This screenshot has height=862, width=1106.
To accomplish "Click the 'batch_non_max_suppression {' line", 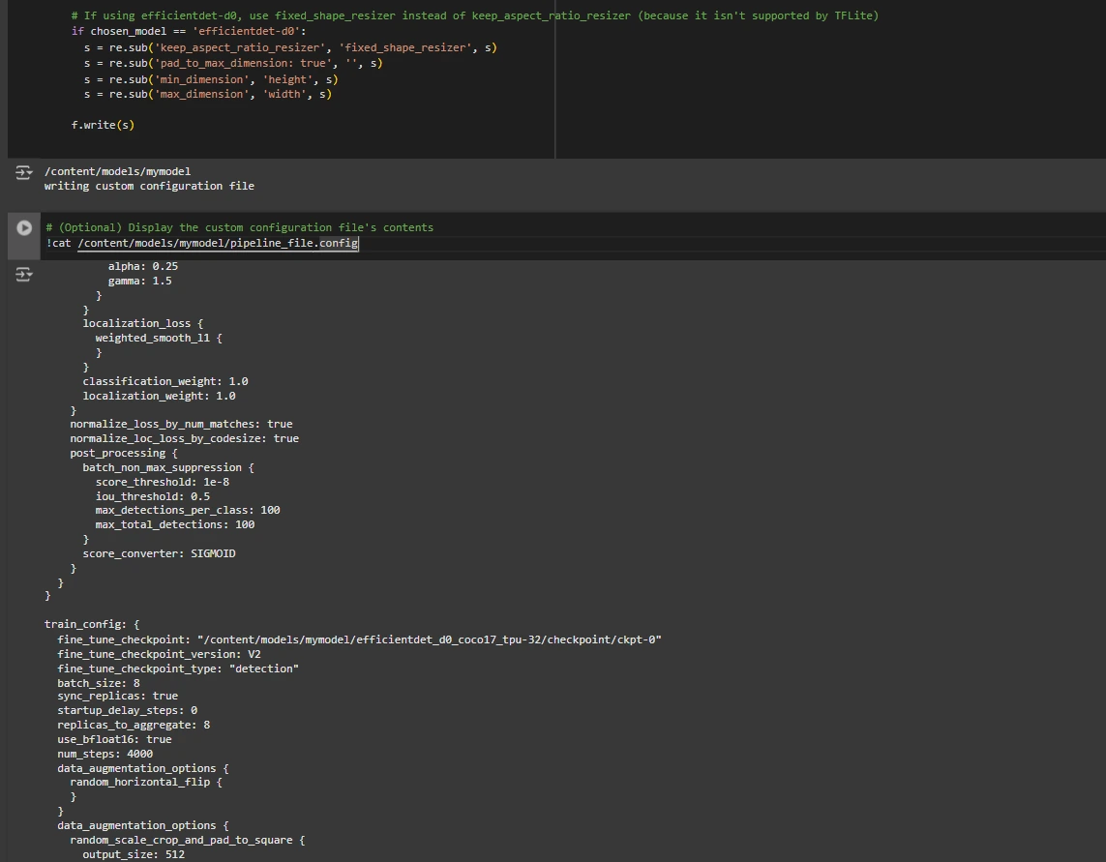I will coord(167,467).
